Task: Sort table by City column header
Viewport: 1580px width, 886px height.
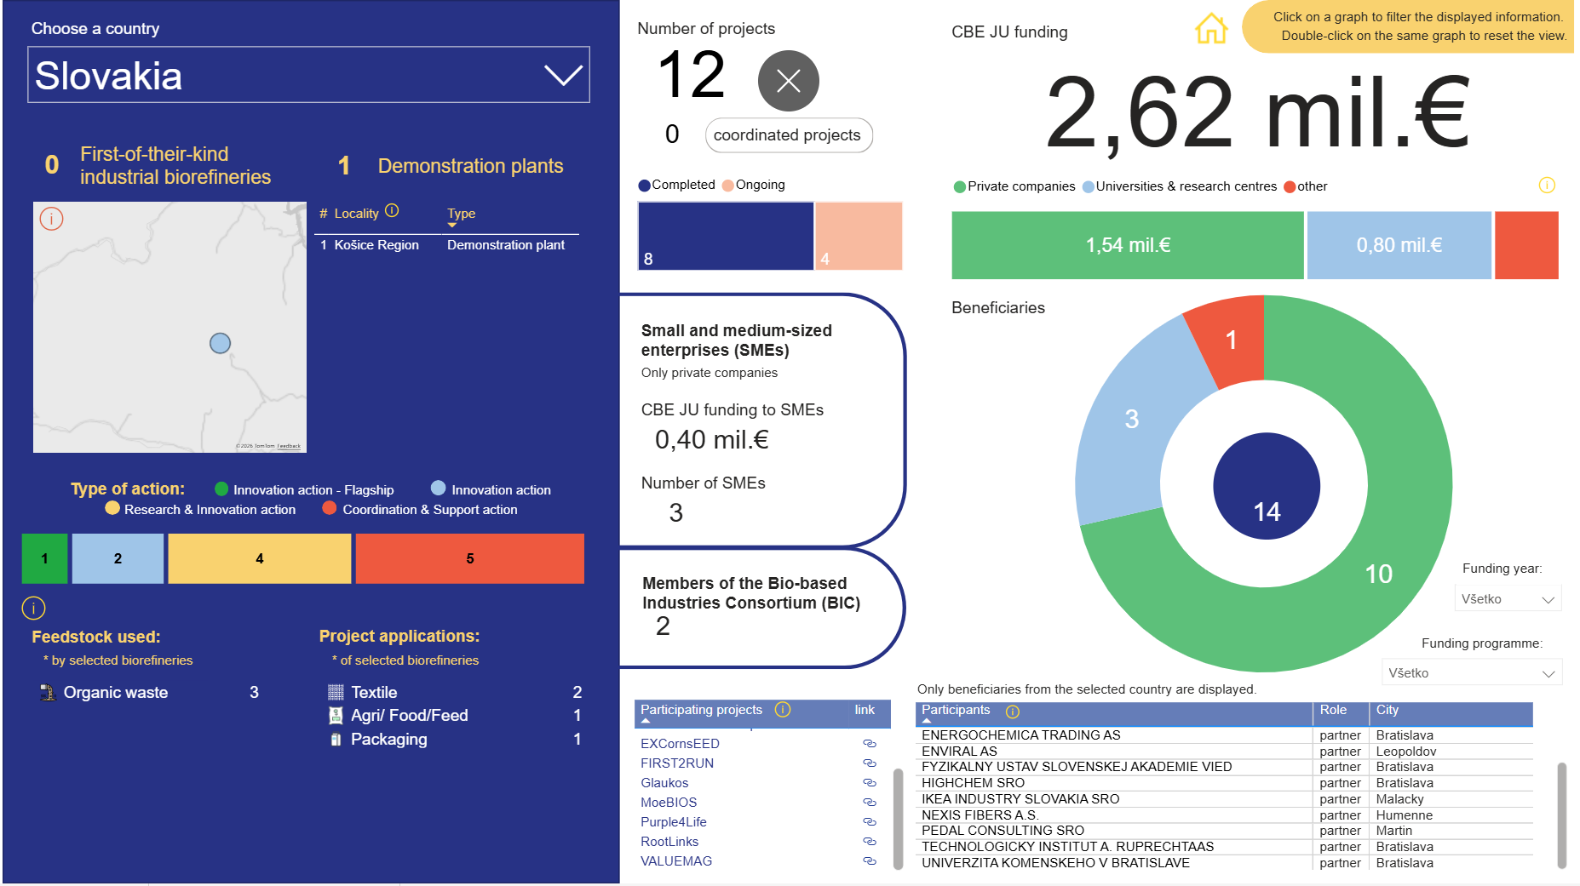Action: click(x=1388, y=710)
